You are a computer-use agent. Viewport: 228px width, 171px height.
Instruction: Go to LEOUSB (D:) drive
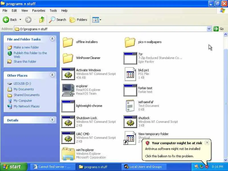pos(22,84)
